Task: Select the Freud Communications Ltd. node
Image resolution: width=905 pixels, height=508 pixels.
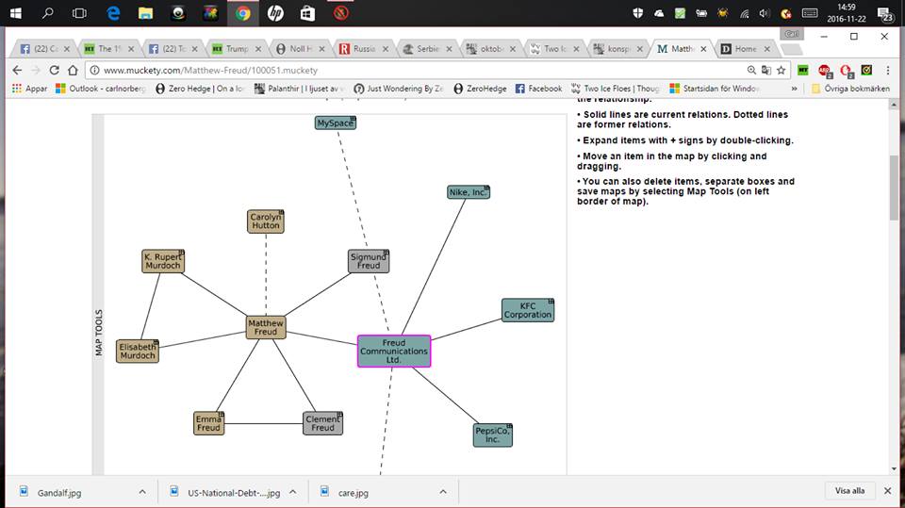Action: (x=393, y=351)
